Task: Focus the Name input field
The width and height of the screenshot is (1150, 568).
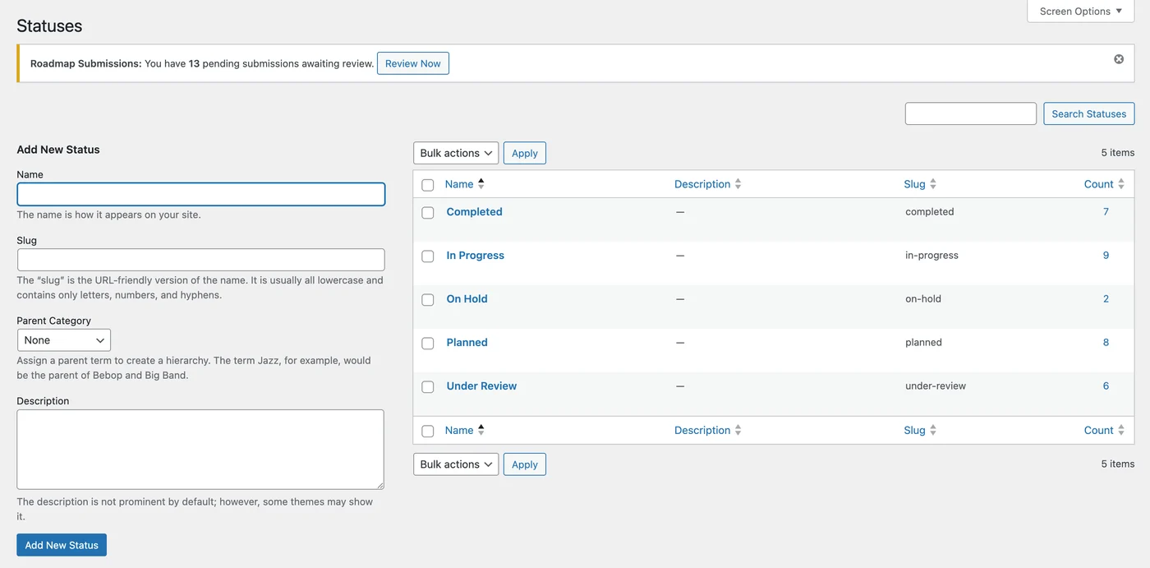Action: pyautogui.click(x=201, y=194)
